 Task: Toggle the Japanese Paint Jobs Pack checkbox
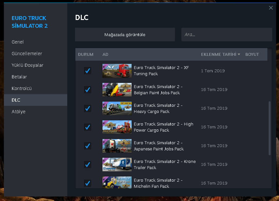click(88, 146)
